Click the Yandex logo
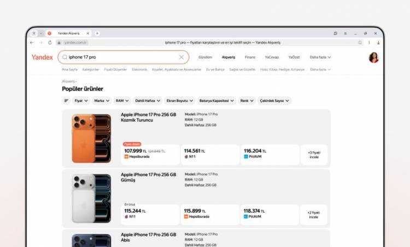 tap(42, 57)
